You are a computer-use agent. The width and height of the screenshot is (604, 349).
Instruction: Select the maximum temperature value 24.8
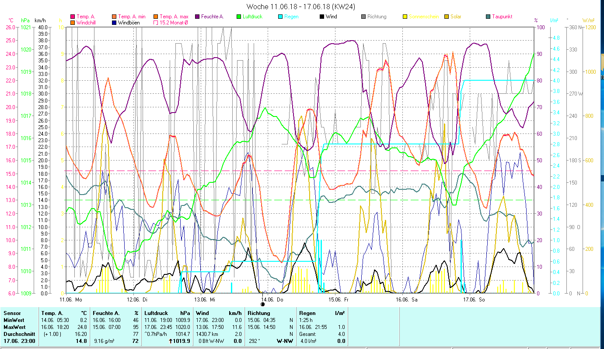coord(82,327)
